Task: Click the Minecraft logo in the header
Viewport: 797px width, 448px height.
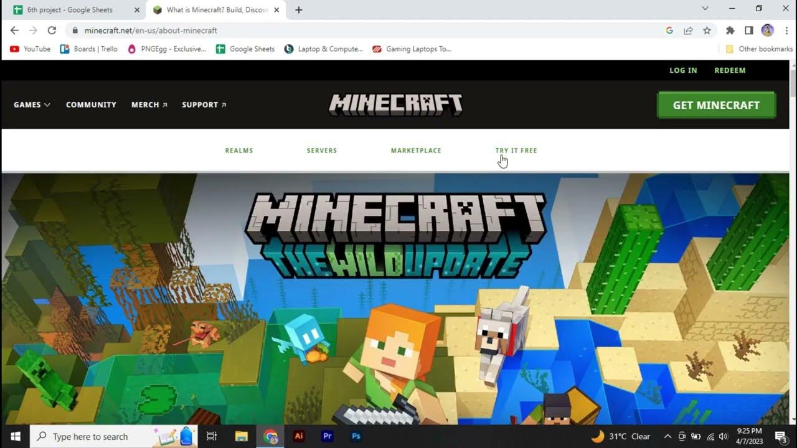Action: pyautogui.click(x=395, y=105)
